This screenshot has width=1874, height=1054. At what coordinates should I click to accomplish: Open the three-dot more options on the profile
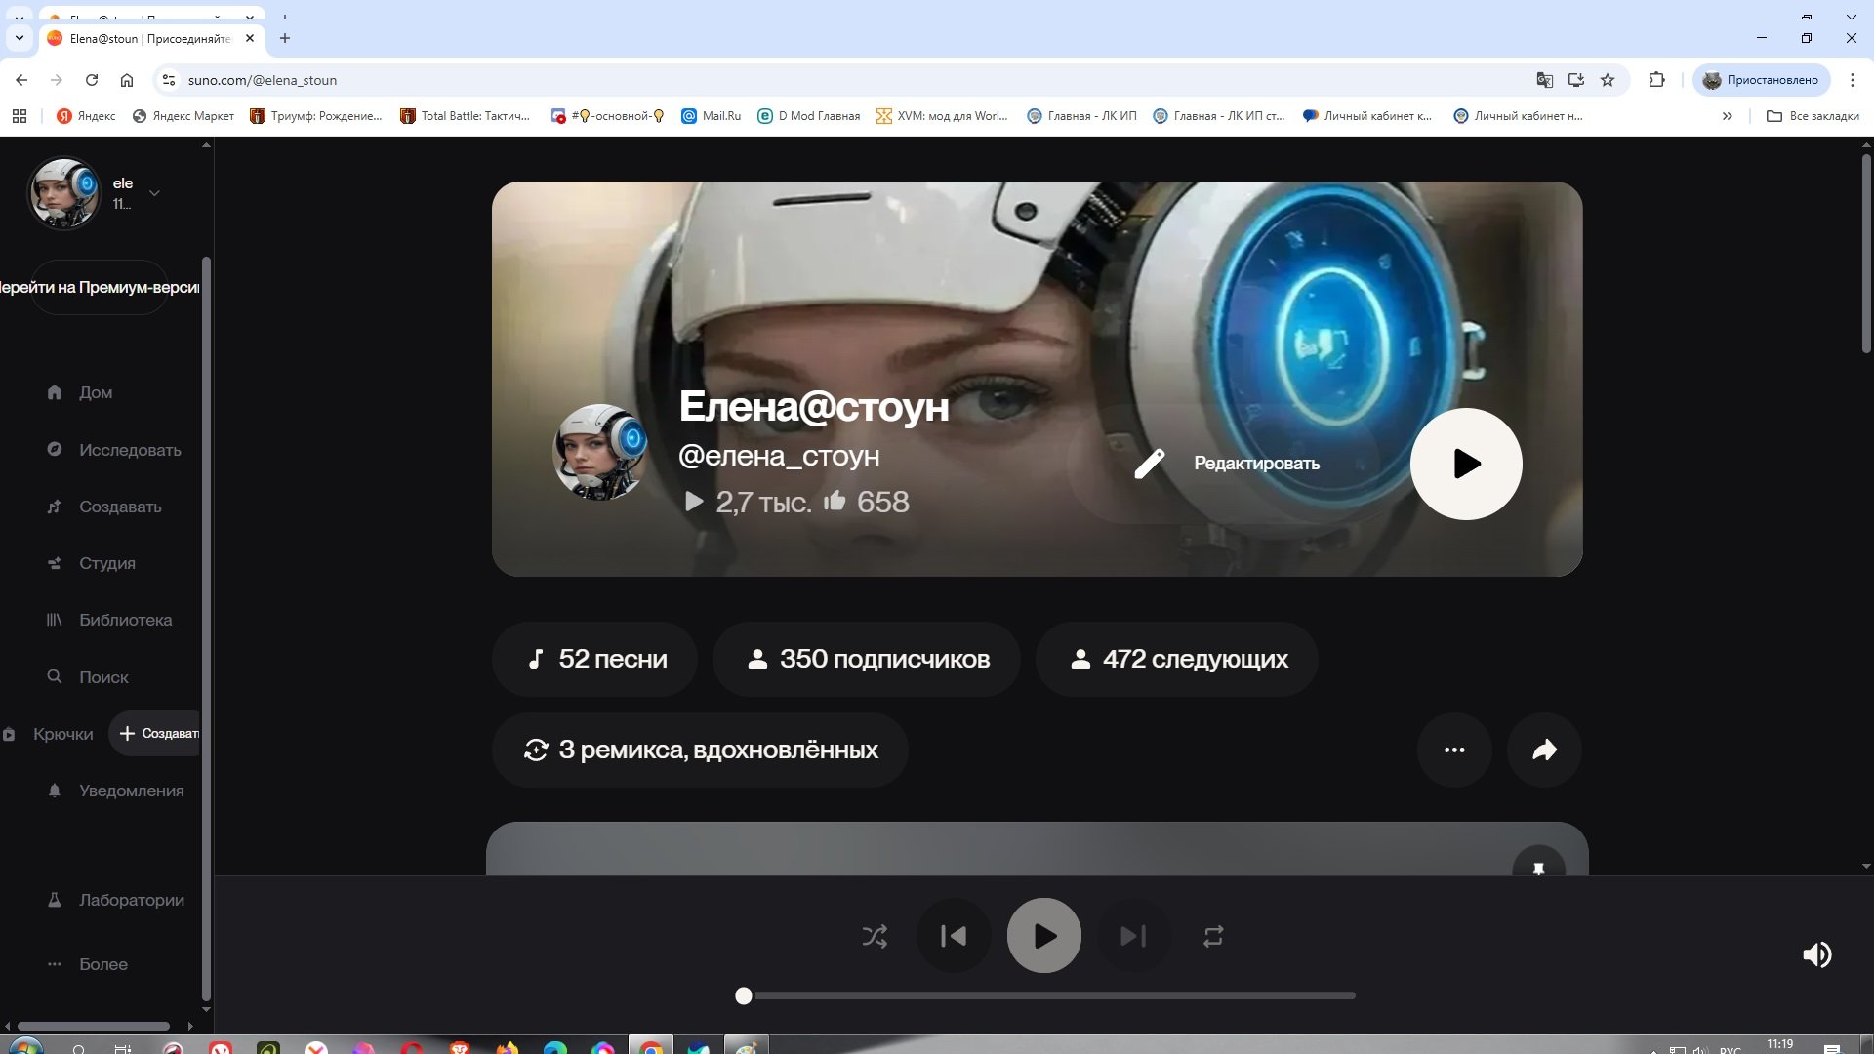1454,750
